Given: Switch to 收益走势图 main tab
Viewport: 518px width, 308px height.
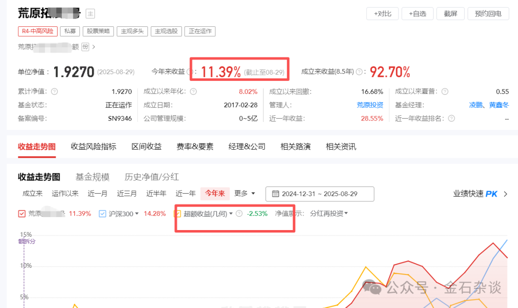Looking at the screenshot, I should [36, 147].
